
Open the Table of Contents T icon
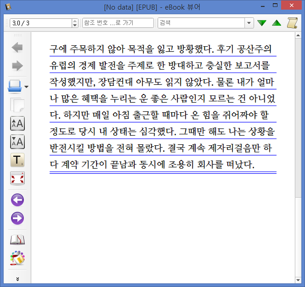pos(17,160)
